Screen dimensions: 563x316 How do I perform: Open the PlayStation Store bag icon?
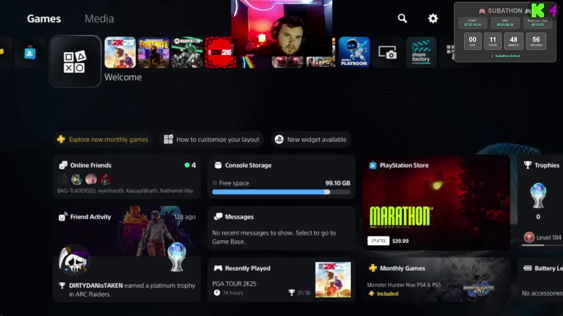[30, 53]
